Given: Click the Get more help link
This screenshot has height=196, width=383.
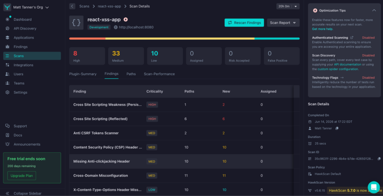Looking at the screenshot, I should 322,29.
